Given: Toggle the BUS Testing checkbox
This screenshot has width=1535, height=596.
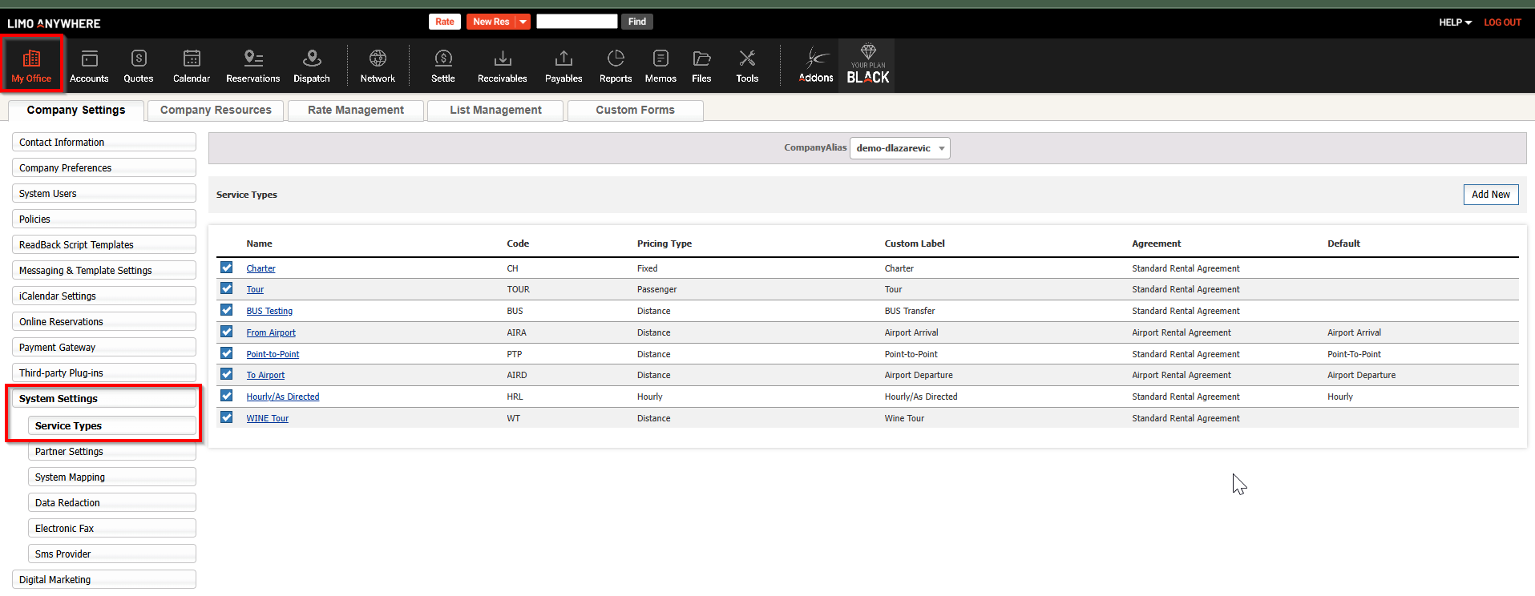Looking at the screenshot, I should [227, 310].
